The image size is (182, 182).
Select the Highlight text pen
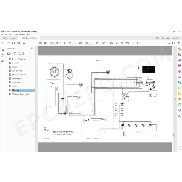click(x=117, y=43)
